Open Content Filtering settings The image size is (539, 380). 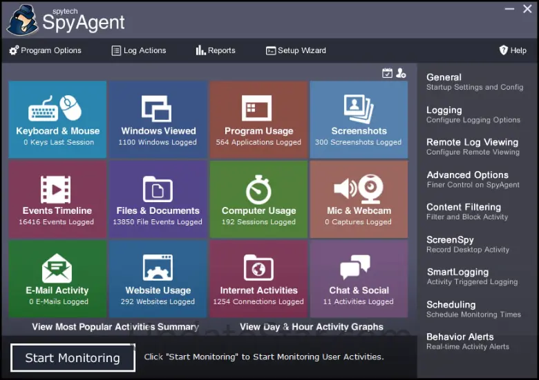467,212
